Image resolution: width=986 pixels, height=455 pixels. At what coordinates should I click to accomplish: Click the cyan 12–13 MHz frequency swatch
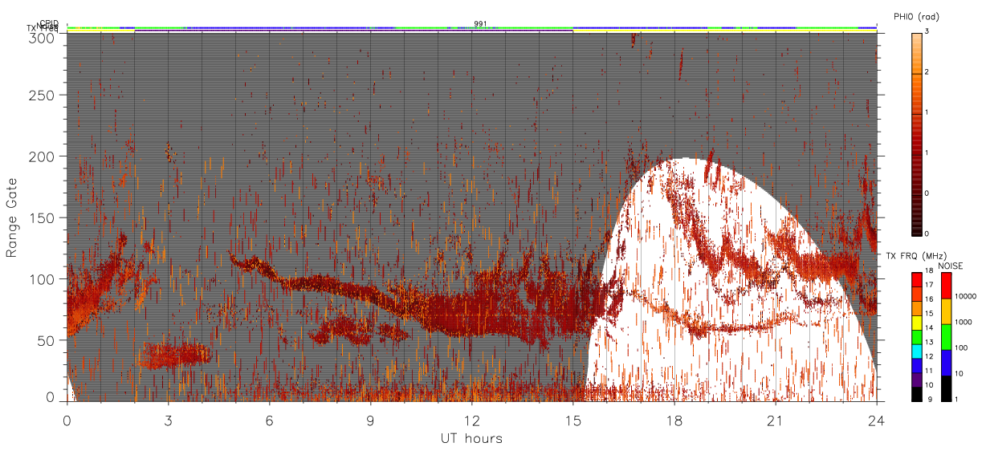(916, 350)
